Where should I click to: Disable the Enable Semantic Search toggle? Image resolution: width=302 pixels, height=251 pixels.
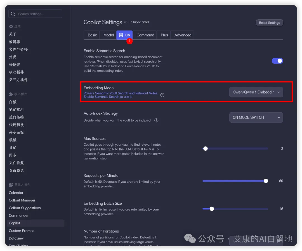tap(277, 61)
